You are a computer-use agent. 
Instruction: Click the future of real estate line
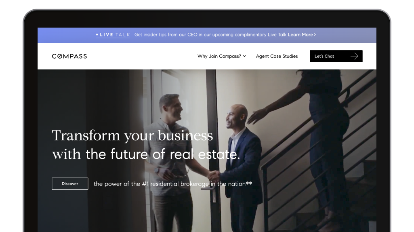[146, 154]
